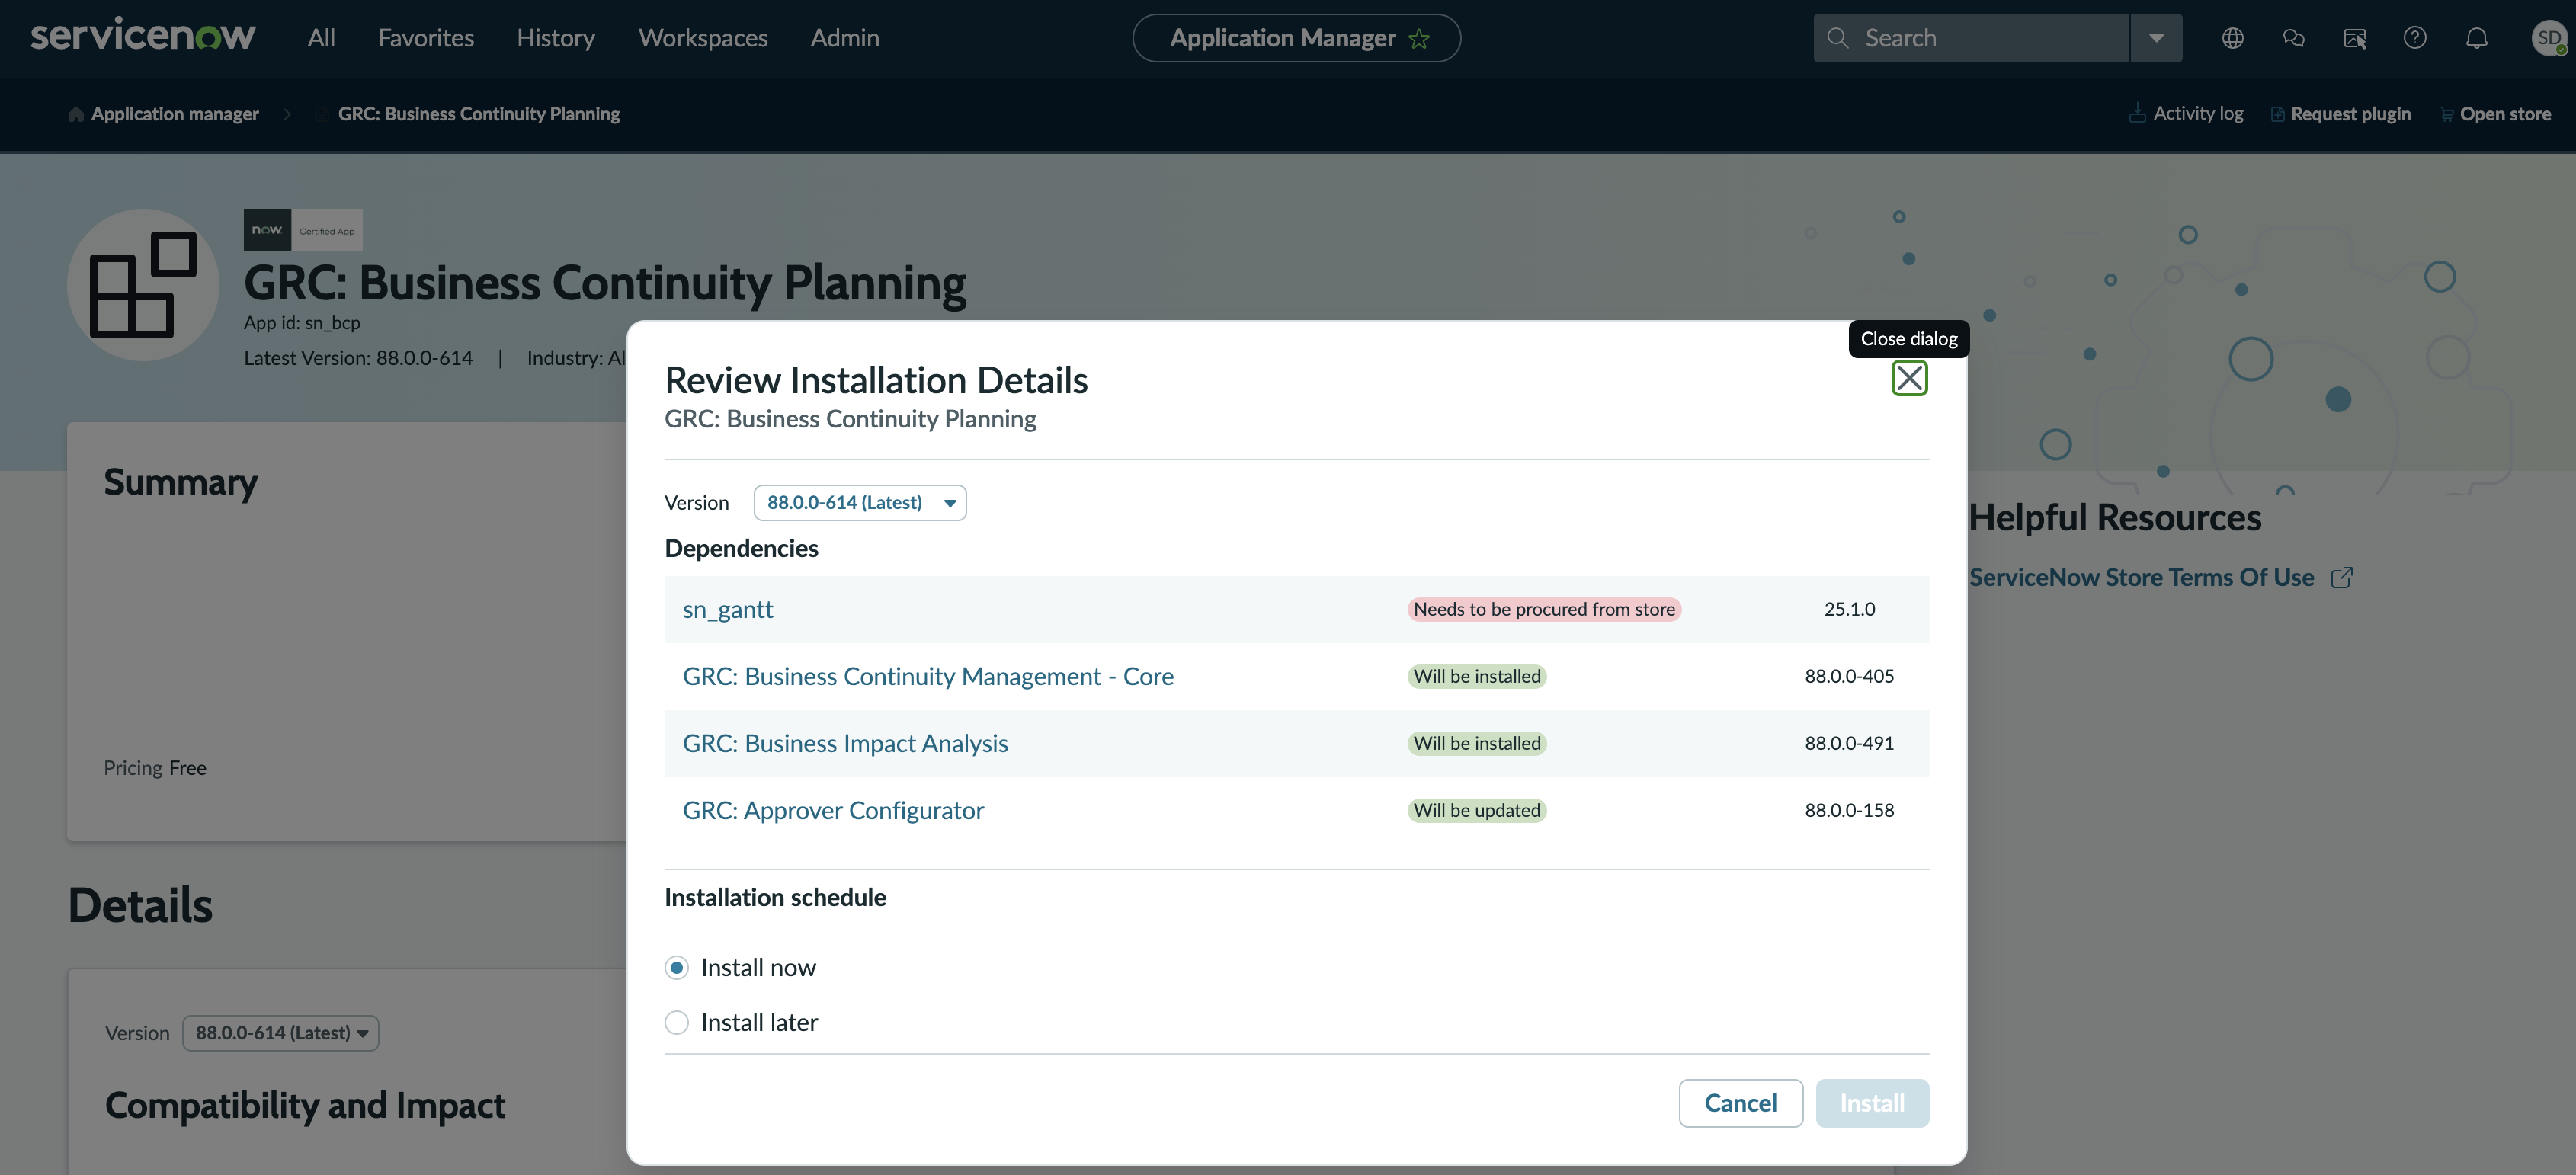Open the Favorites menu
Image resolution: width=2576 pixels, height=1175 pixels.
(426, 38)
